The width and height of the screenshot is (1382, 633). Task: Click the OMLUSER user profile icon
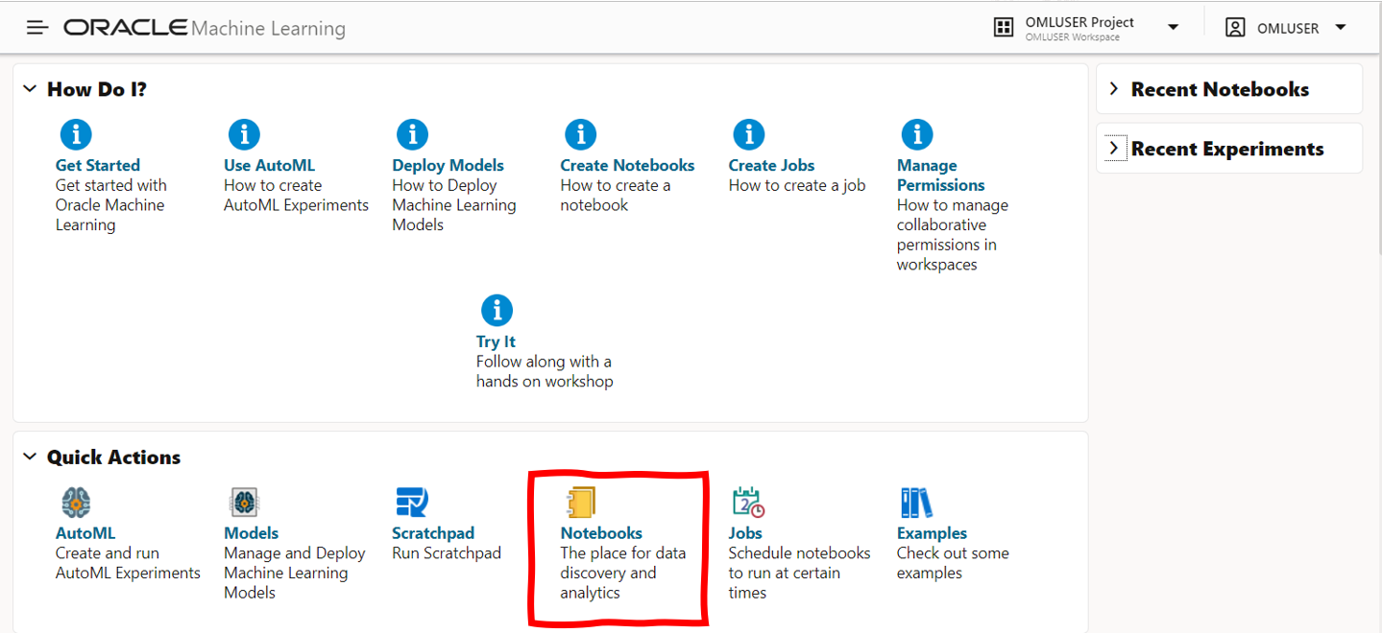point(1235,28)
